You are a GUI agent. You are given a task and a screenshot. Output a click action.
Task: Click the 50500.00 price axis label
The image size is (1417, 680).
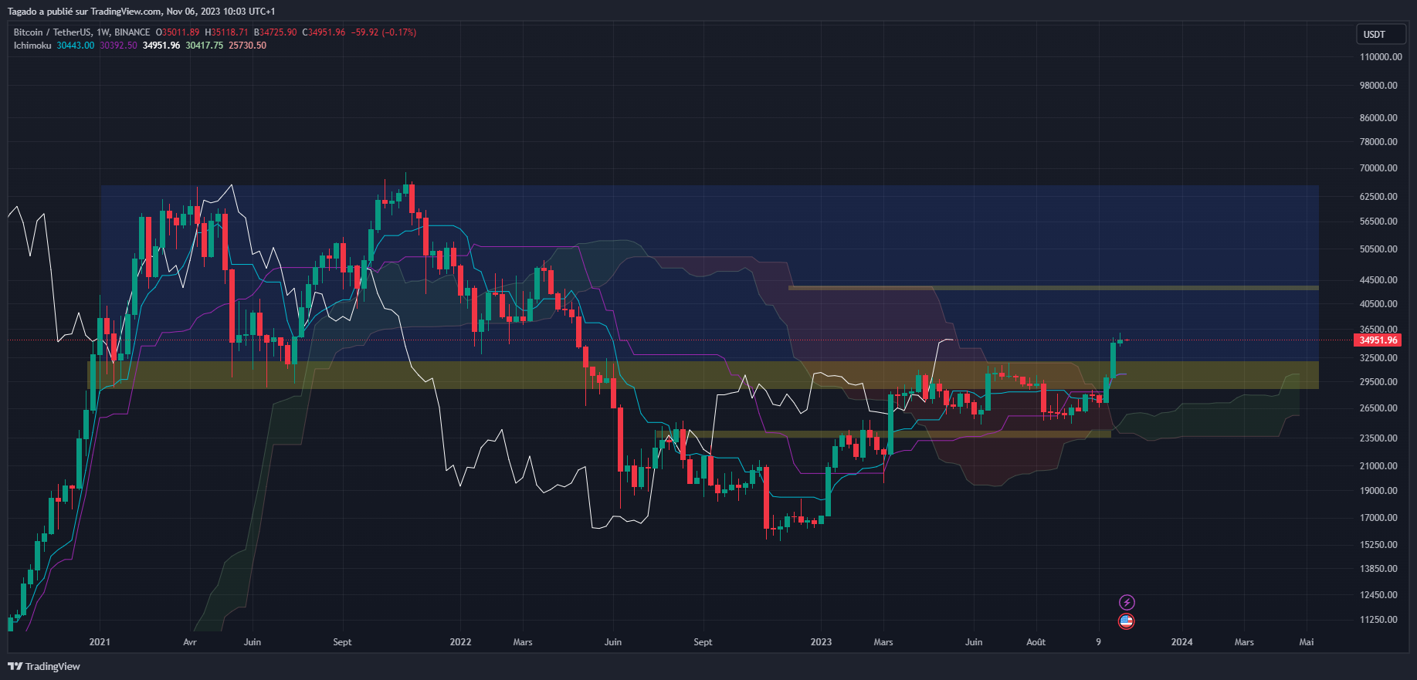tap(1378, 249)
